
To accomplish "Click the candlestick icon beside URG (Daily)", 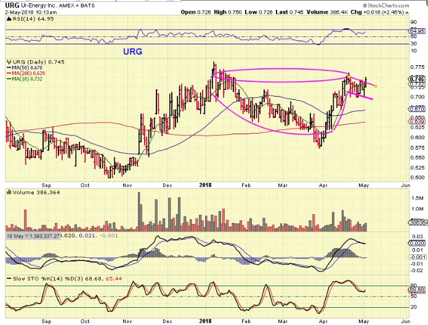I will (x=9, y=62).
